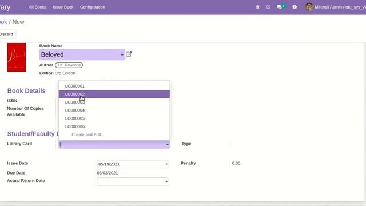Image resolution: width=366 pixels, height=206 pixels.
Task: Click the Type field label
Action: coord(186,144)
